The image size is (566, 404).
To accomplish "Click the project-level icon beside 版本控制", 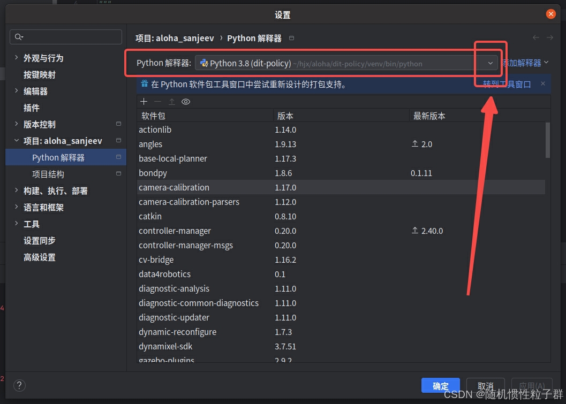I will click(118, 124).
